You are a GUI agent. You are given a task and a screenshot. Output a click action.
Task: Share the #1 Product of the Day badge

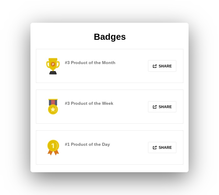point(162,148)
